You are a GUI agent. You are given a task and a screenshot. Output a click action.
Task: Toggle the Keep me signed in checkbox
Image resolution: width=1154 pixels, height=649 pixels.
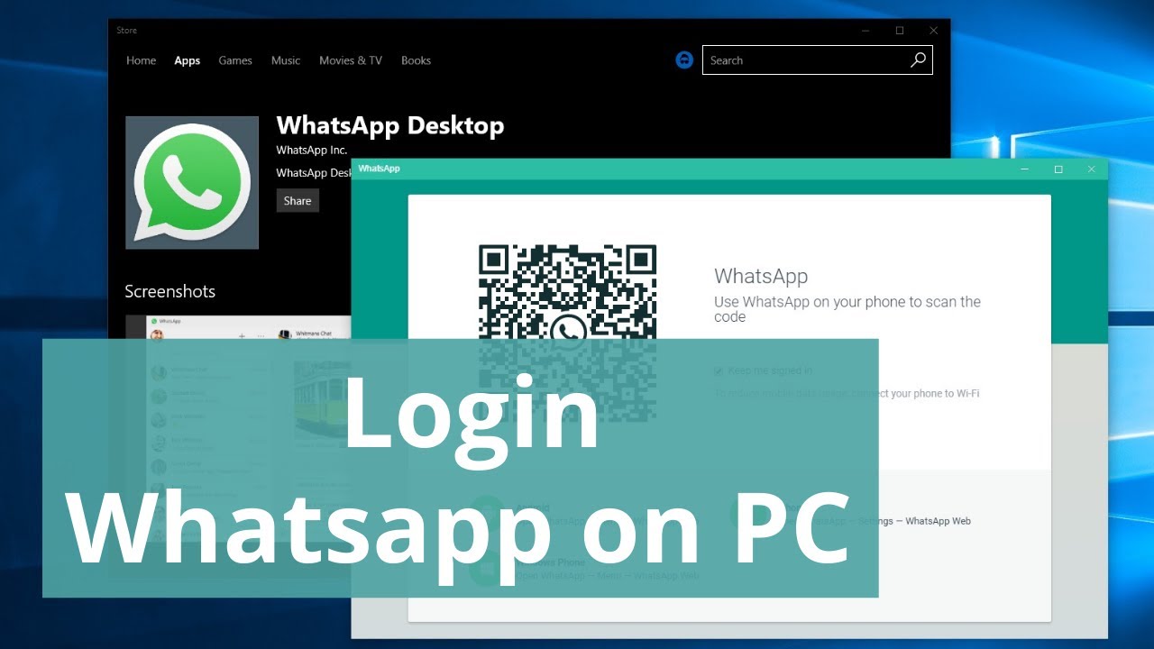[x=719, y=370]
